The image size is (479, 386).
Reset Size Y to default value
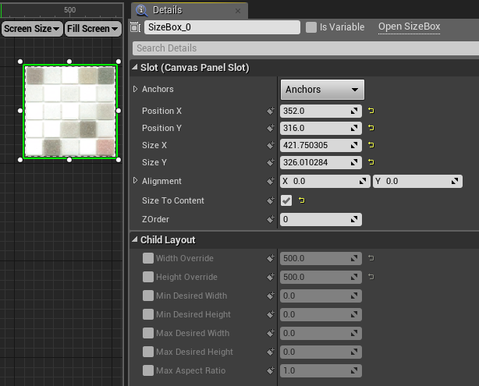[x=371, y=162]
